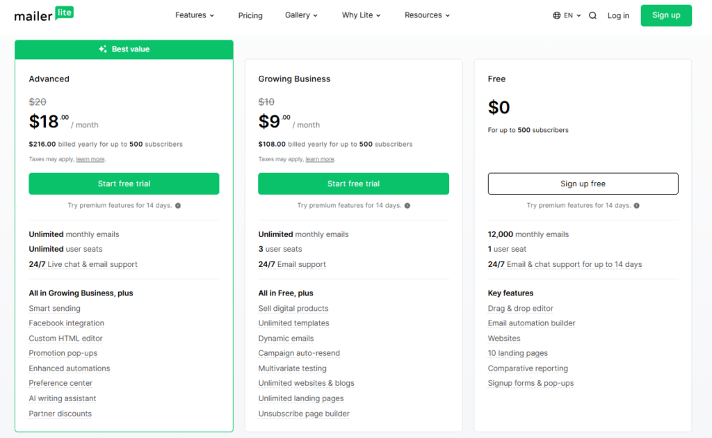Click the globe language icon

coord(557,15)
